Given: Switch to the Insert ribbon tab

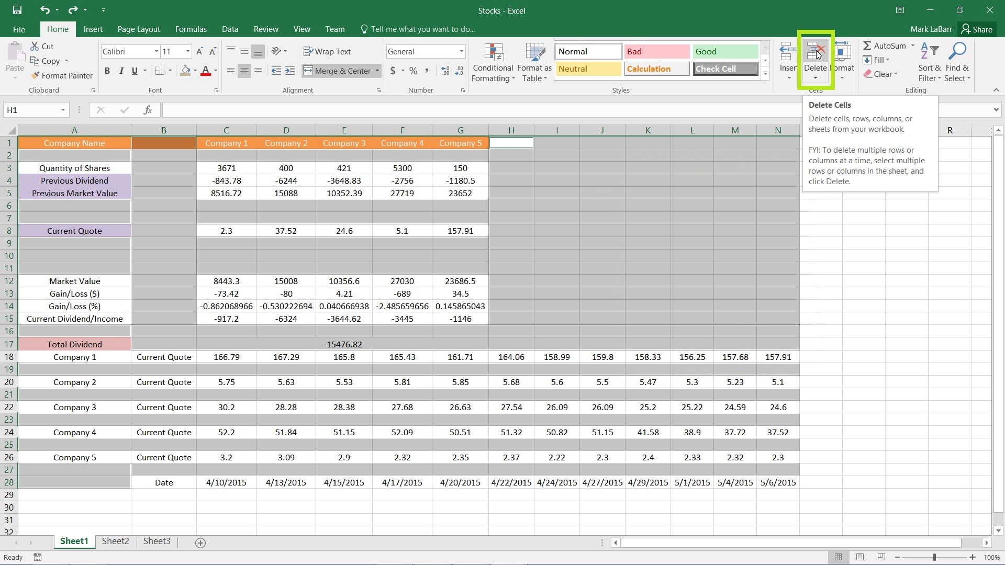Looking at the screenshot, I should pos(93,29).
